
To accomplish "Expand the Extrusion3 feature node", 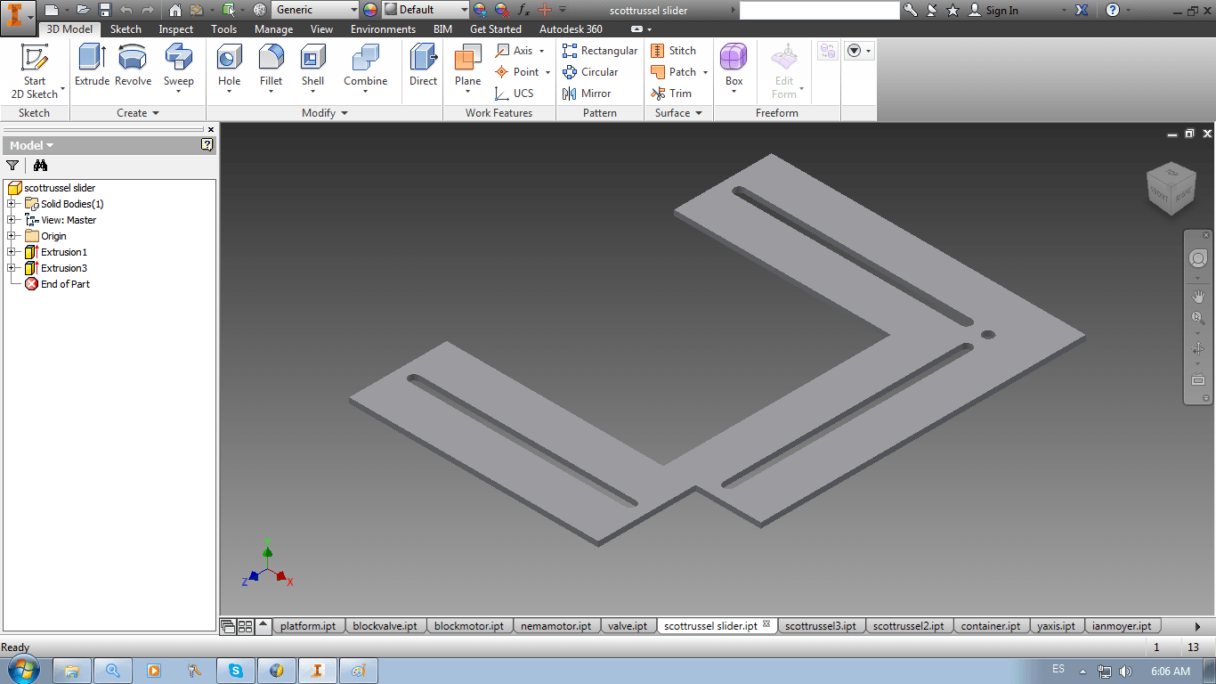I will click(x=12, y=268).
